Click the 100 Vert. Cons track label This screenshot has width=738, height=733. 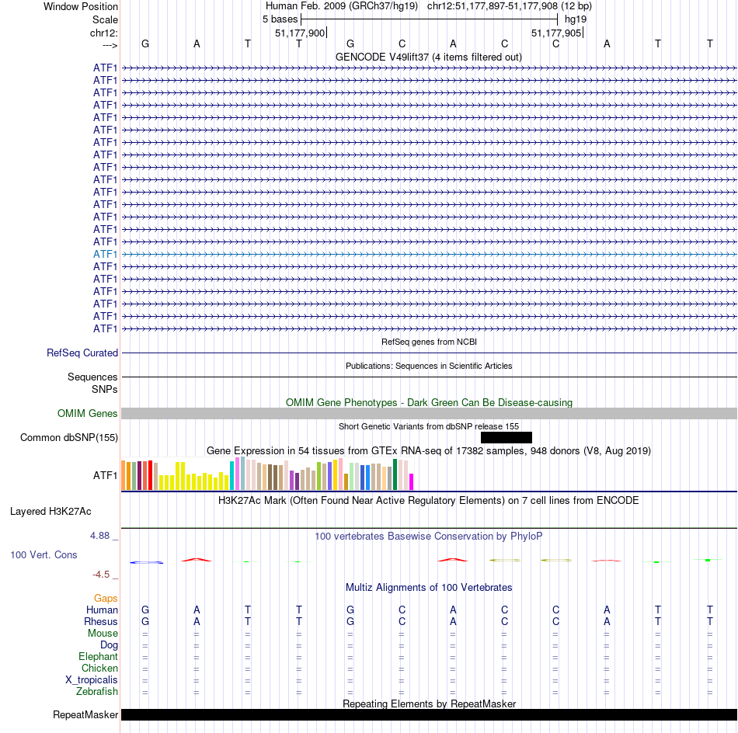click(44, 554)
